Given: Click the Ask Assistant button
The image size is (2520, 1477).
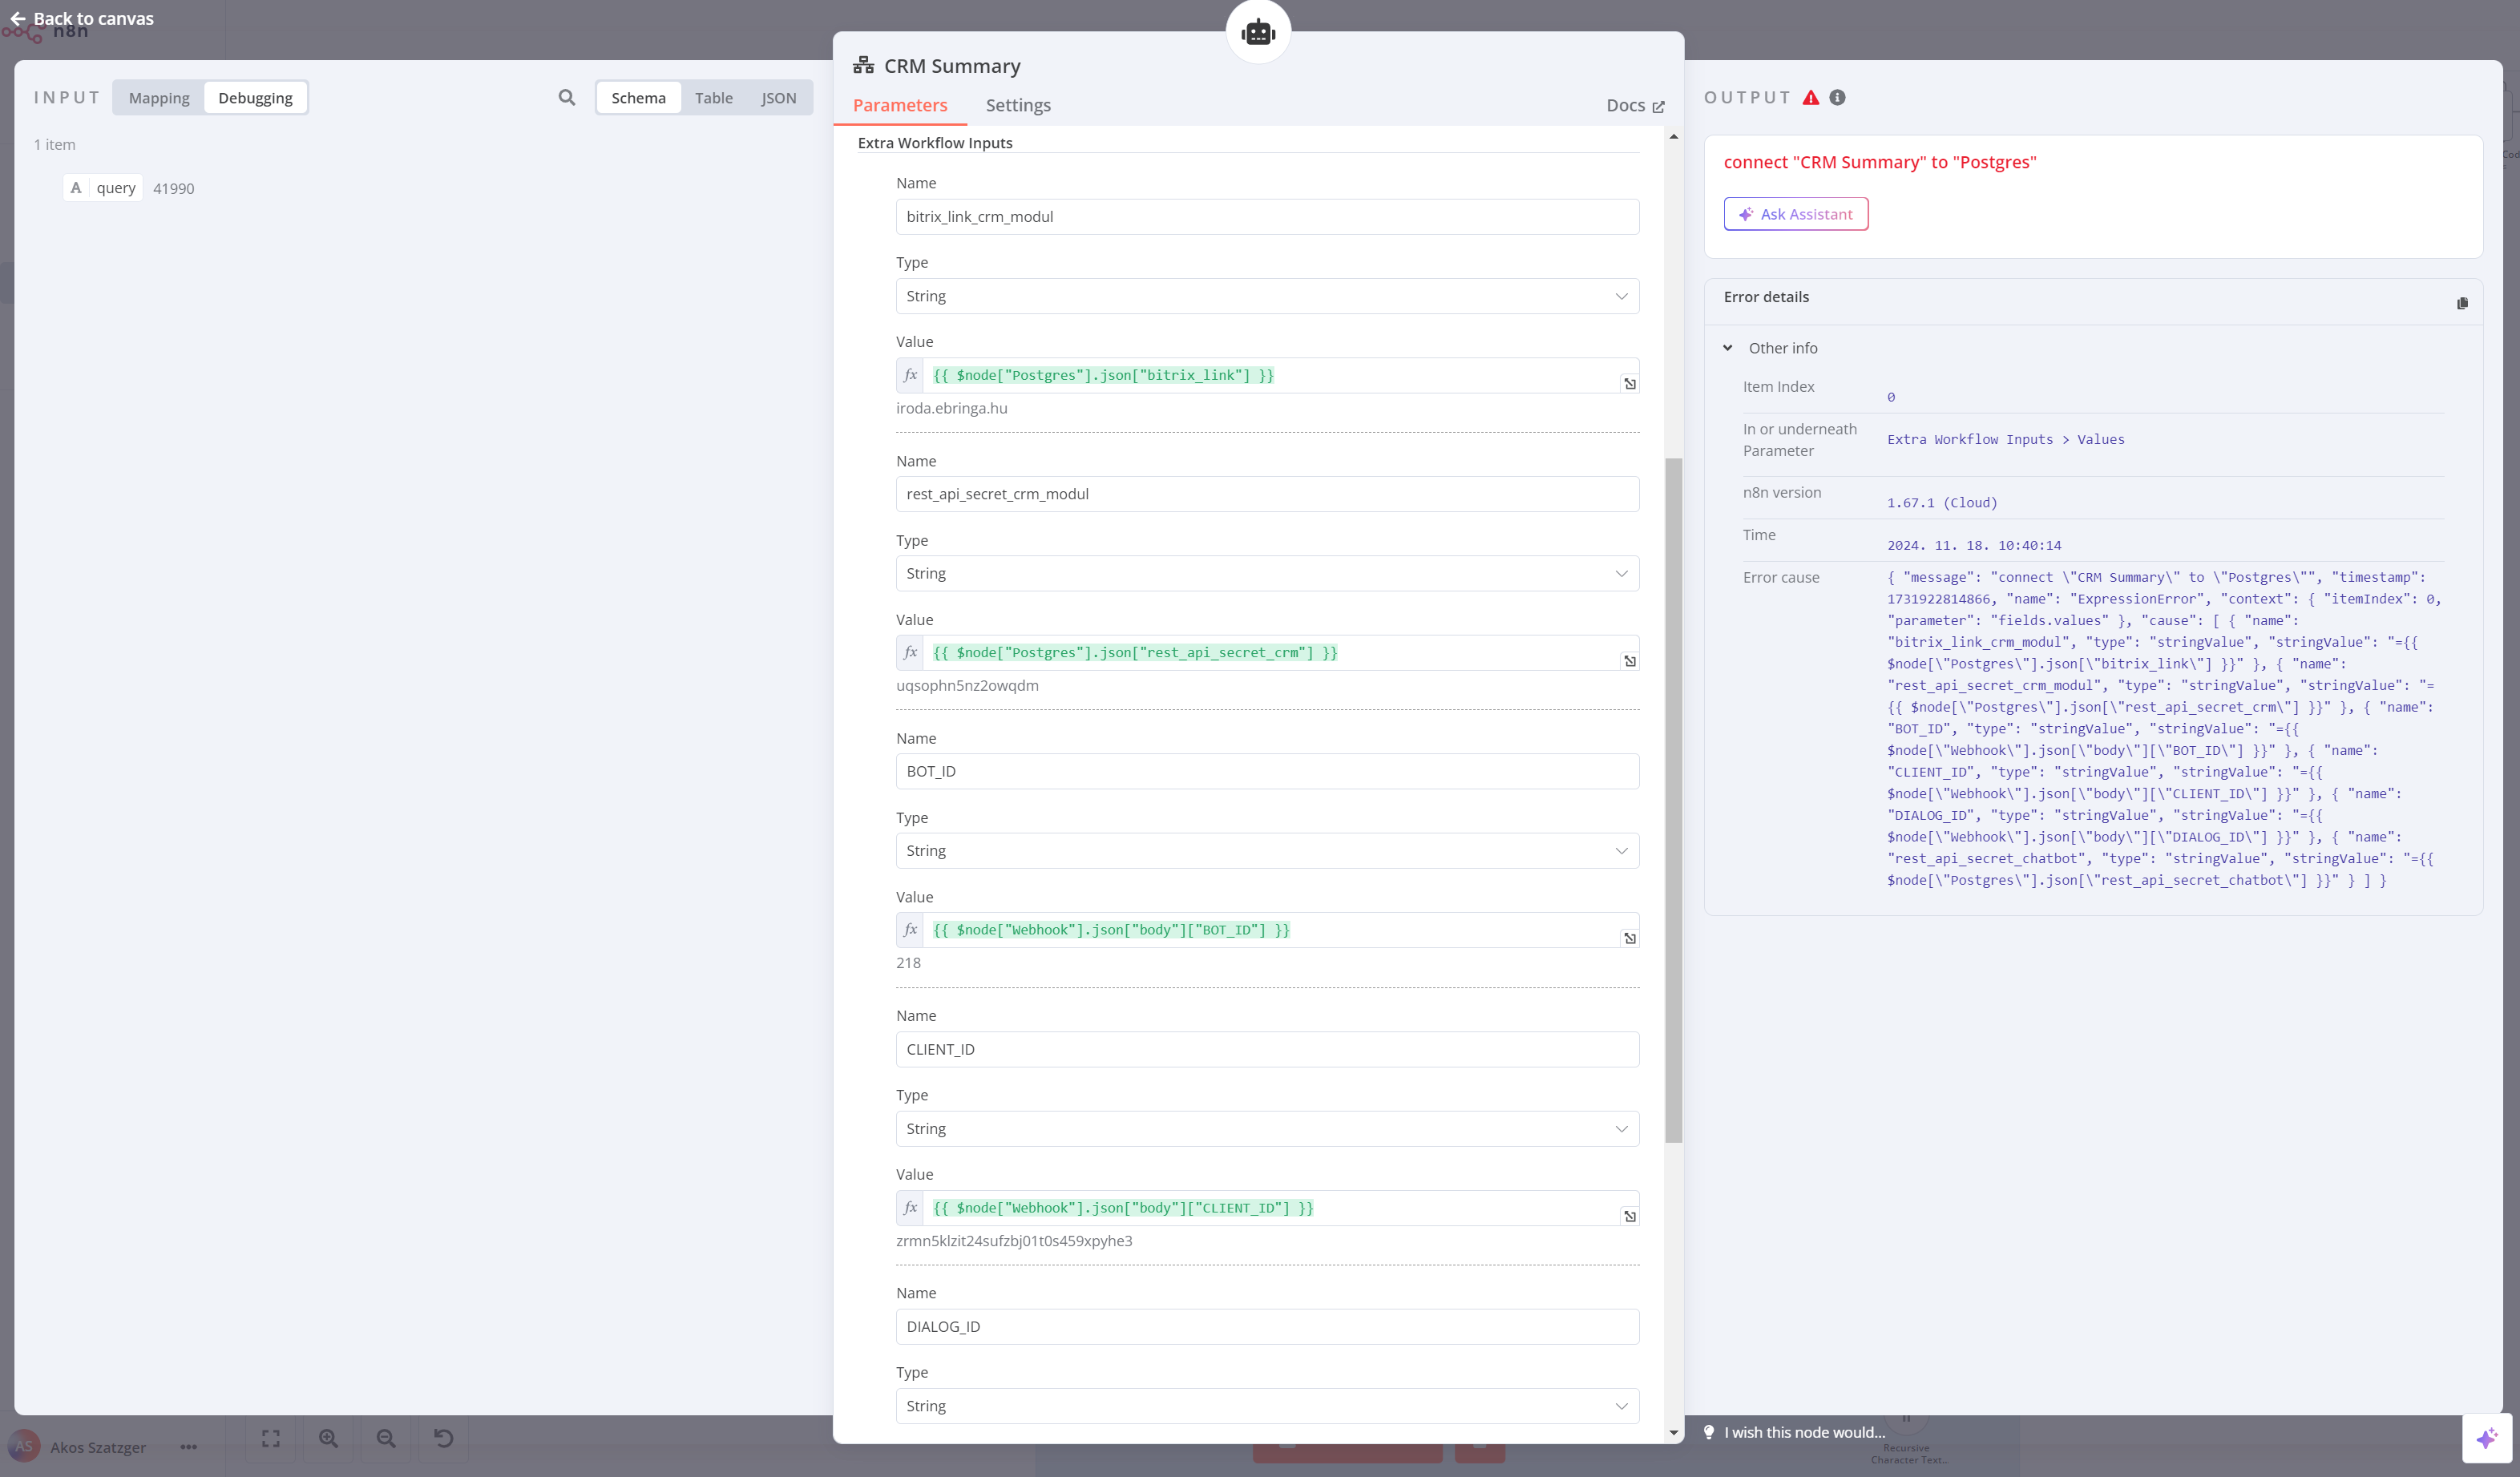Looking at the screenshot, I should 1795,214.
